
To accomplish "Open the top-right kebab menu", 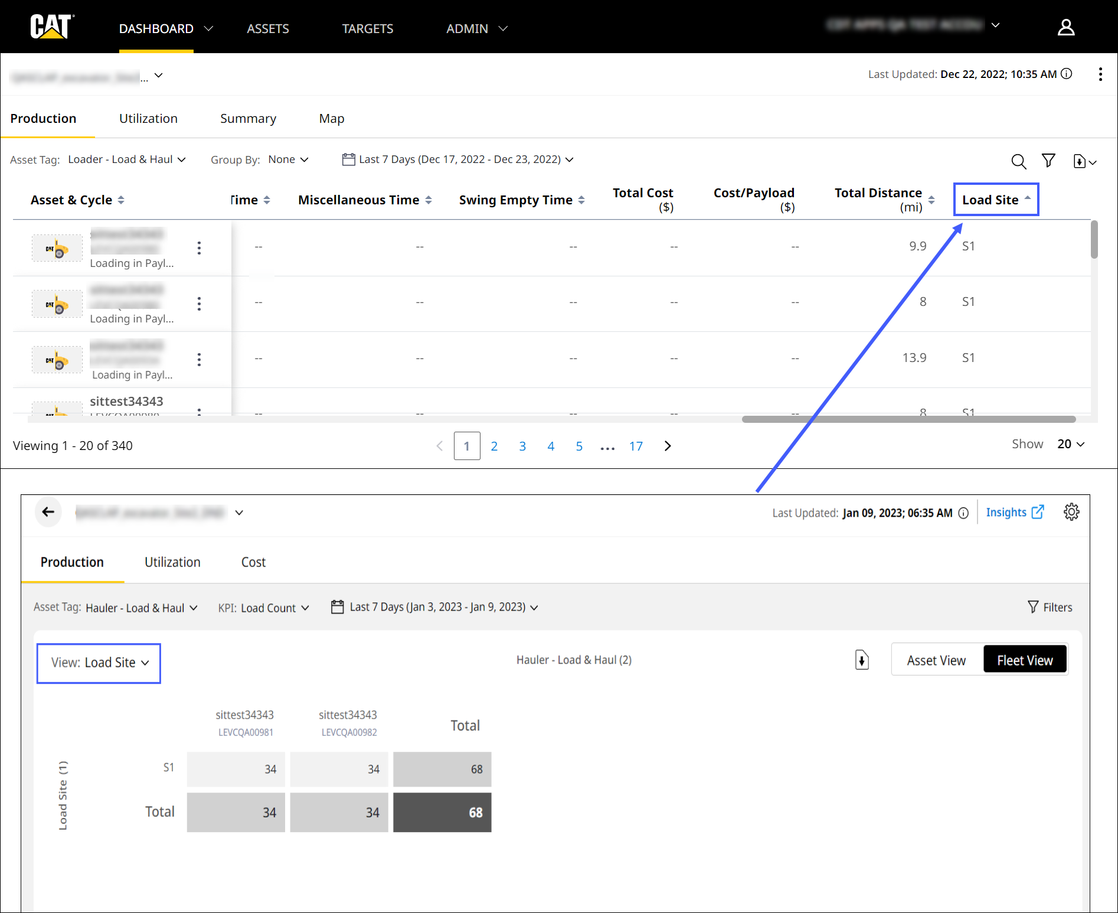I will pos(1100,74).
